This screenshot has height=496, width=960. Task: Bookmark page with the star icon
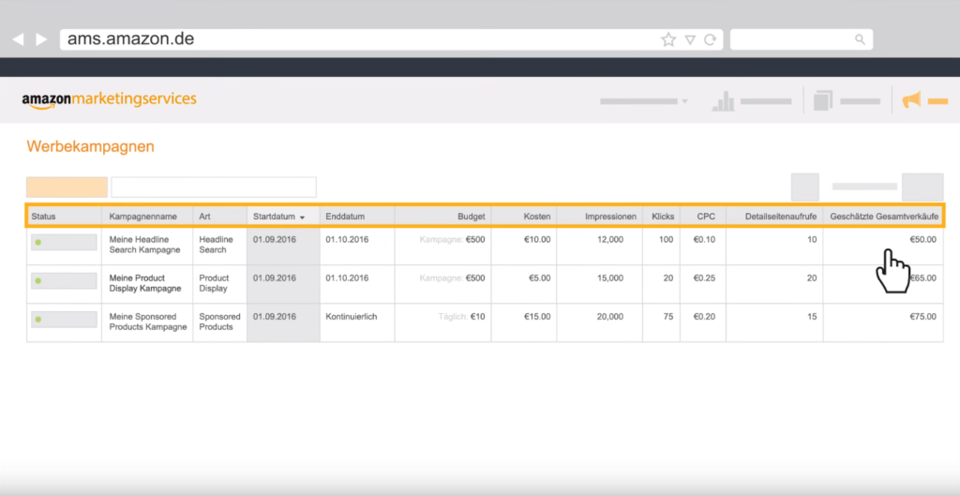click(x=667, y=39)
